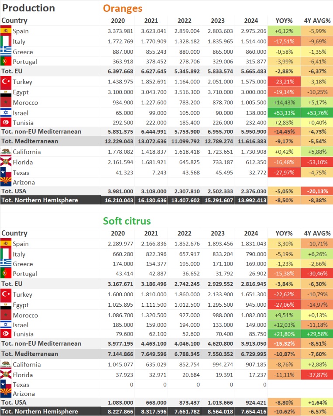Click the green Soft citrus section title
The height and width of the screenshot is (416, 333).
[x=127, y=221]
